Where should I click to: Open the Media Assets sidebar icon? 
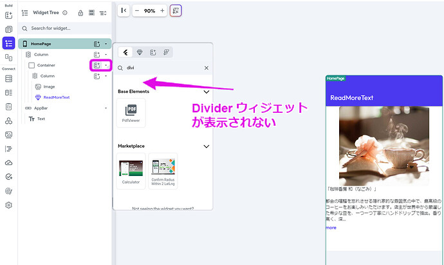click(x=8, y=135)
